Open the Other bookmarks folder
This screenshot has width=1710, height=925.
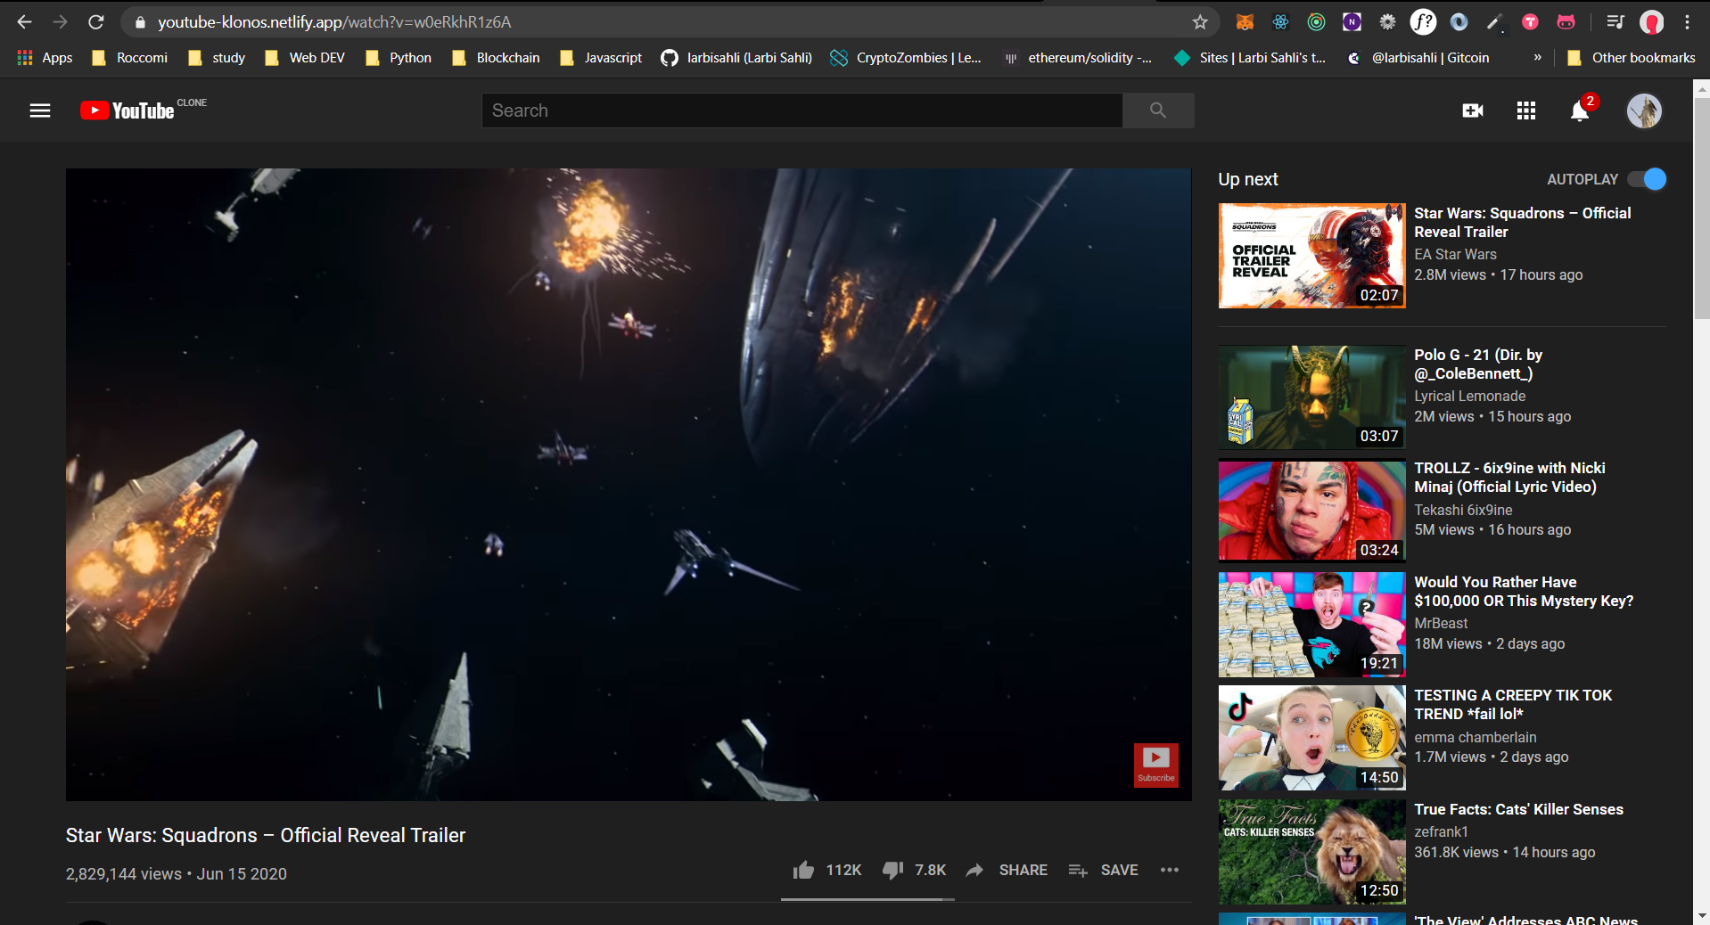pyautogui.click(x=1631, y=57)
